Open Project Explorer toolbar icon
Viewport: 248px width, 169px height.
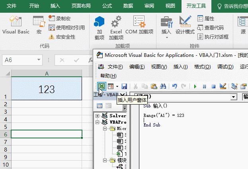(234, 86)
